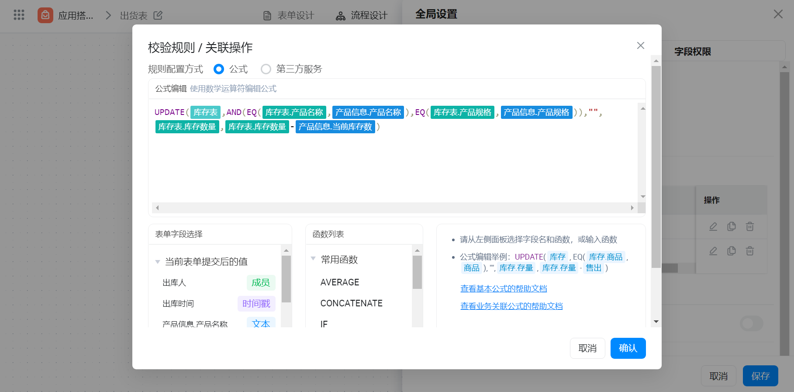Click the dialog scrollbar down arrow
The height and width of the screenshot is (392, 794).
(x=656, y=322)
